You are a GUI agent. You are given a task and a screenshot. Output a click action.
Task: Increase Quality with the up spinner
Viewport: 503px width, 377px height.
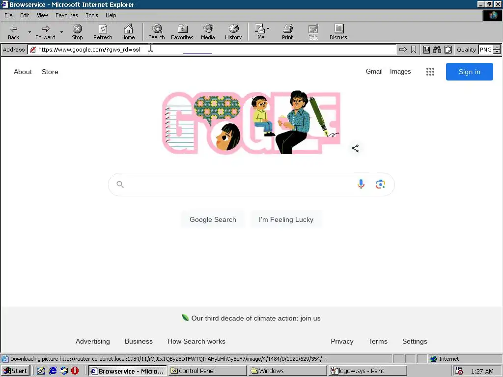497,48
